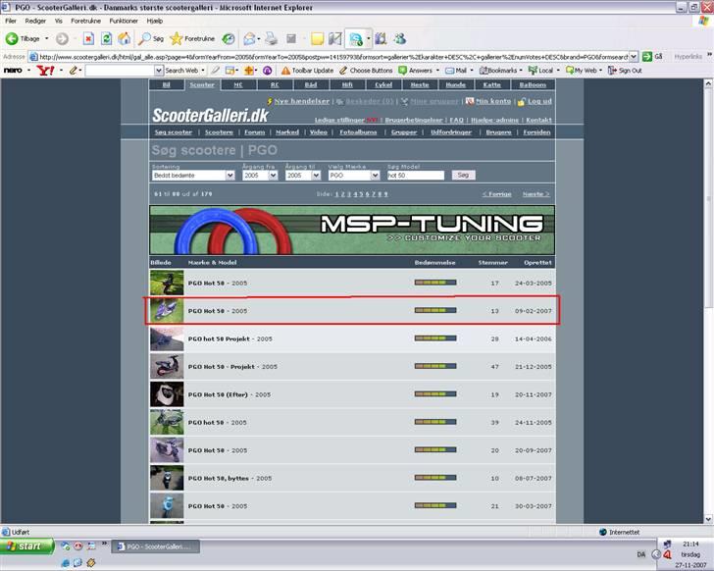Open Foretrukne favorites star
Viewport: 714px width, 571px height.
[x=191, y=39]
